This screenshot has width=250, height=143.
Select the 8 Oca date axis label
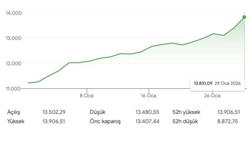coord(87,96)
